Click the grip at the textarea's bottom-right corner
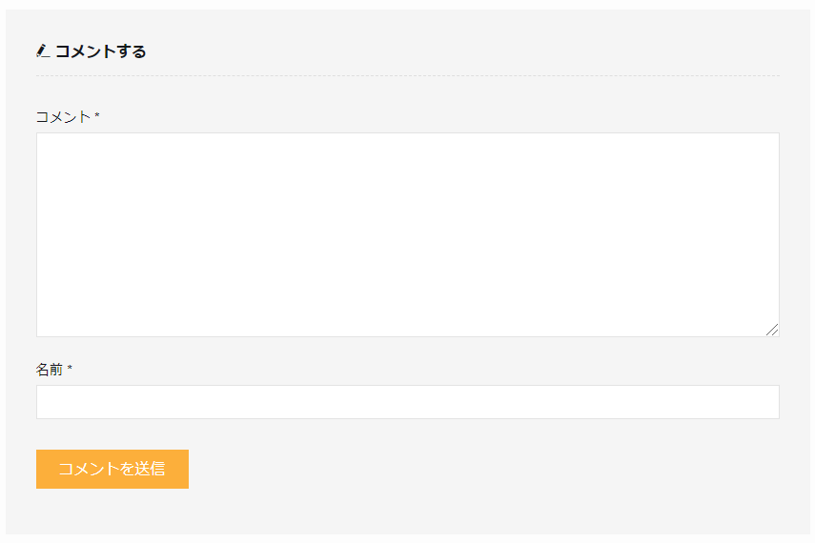Image resolution: width=815 pixels, height=543 pixels. pyautogui.click(x=772, y=330)
